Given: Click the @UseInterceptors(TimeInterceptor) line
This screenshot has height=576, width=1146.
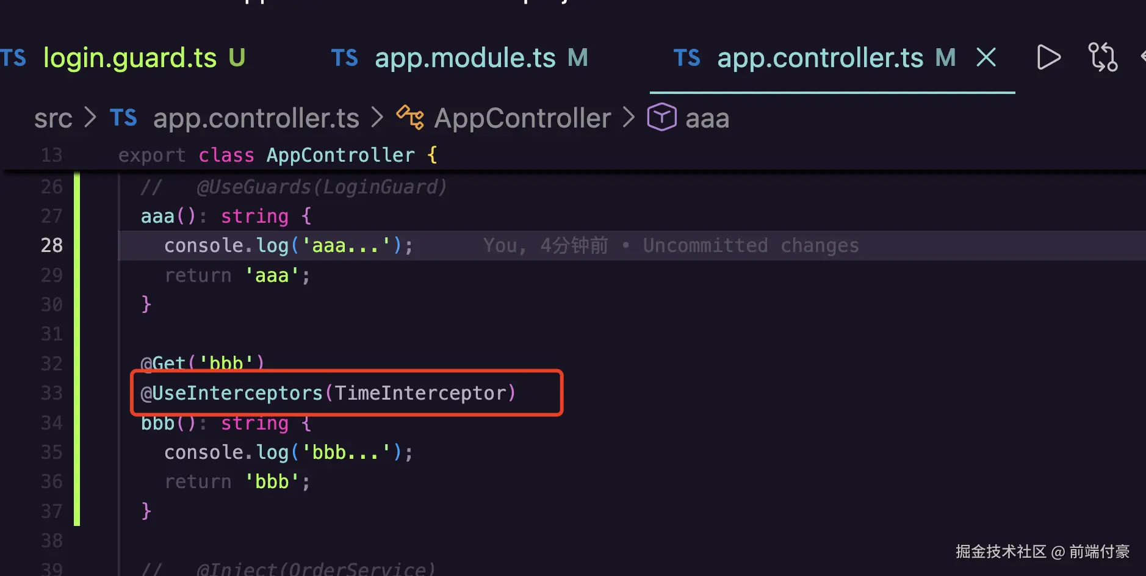Looking at the screenshot, I should tap(328, 393).
